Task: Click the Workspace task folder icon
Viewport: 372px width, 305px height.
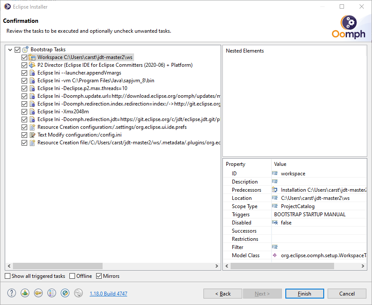Action: pyautogui.click(x=32, y=57)
